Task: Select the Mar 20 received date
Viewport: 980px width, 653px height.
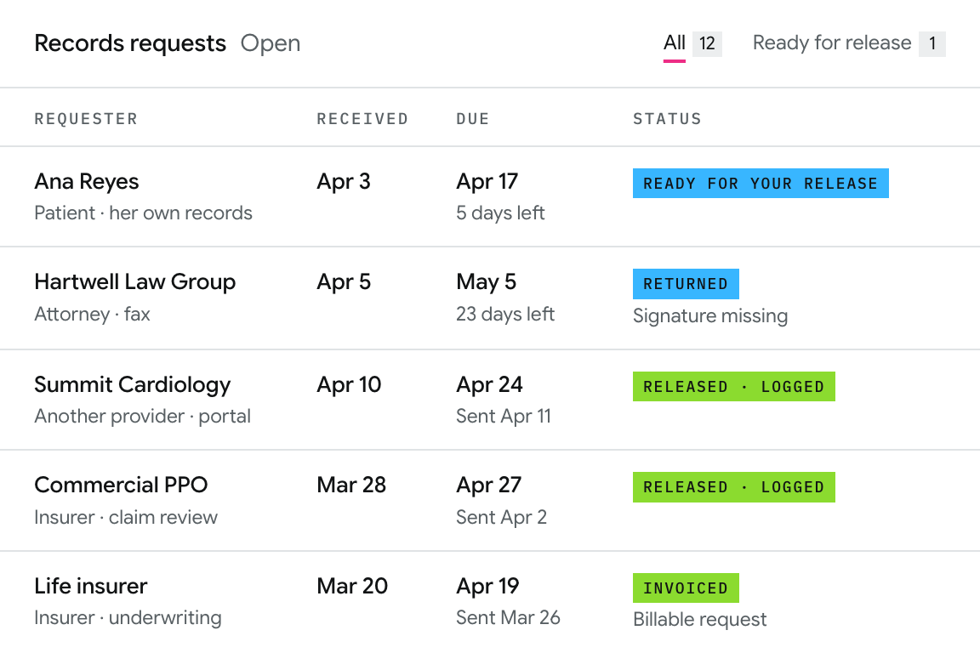Action: tap(352, 586)
